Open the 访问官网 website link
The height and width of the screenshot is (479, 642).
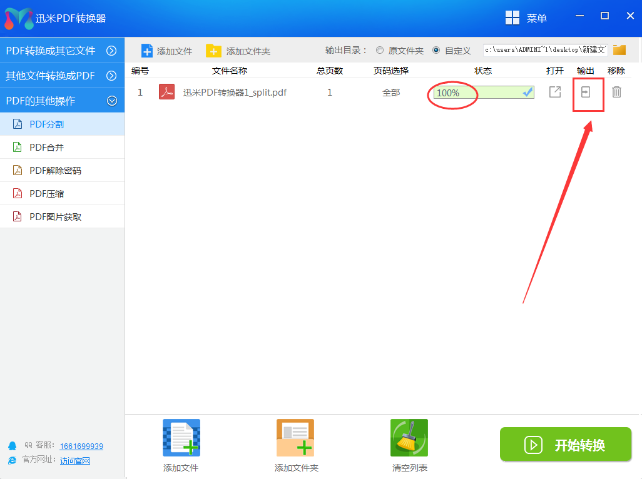pos(75,461)
